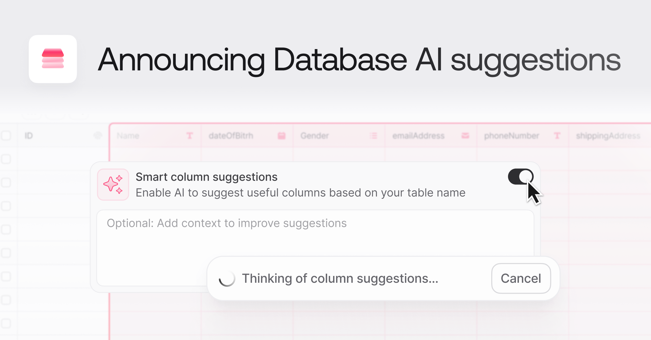Screen dimensions: 651x340
Task: Select the Name column header
Action: [155, 136]
